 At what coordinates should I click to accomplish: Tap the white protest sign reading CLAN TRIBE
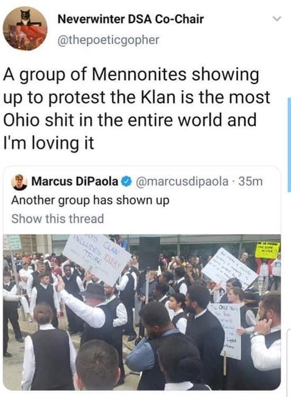(97, 259)
